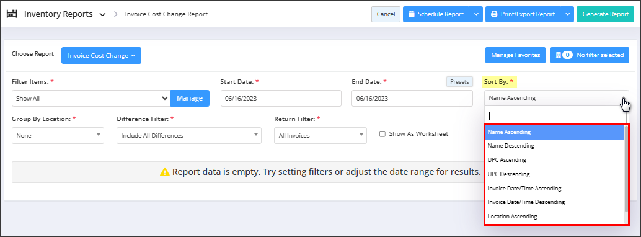This screenshot has height=237, width=641.
Task: Open the Invoice Cost Change report chooser
Action: pyautogui.click(x=102, y=56)
